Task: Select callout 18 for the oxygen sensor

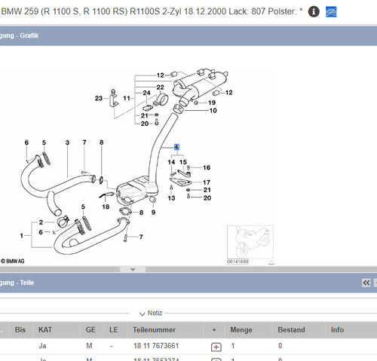Action: (x=106, y=207)
